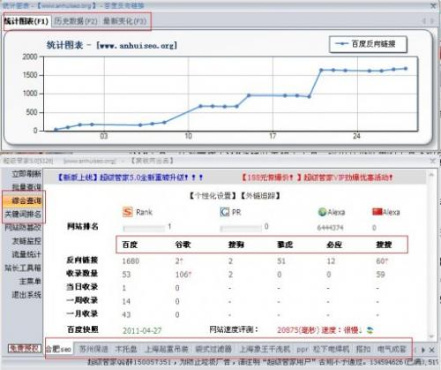The height and width of the screenshot is (370, 441).
Task: Select 批量查询 in the sidebar
Action: (x=26, y=187)
